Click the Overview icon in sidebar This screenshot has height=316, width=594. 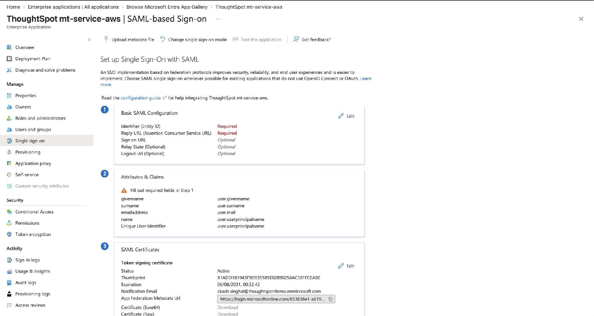pos(9,47)
